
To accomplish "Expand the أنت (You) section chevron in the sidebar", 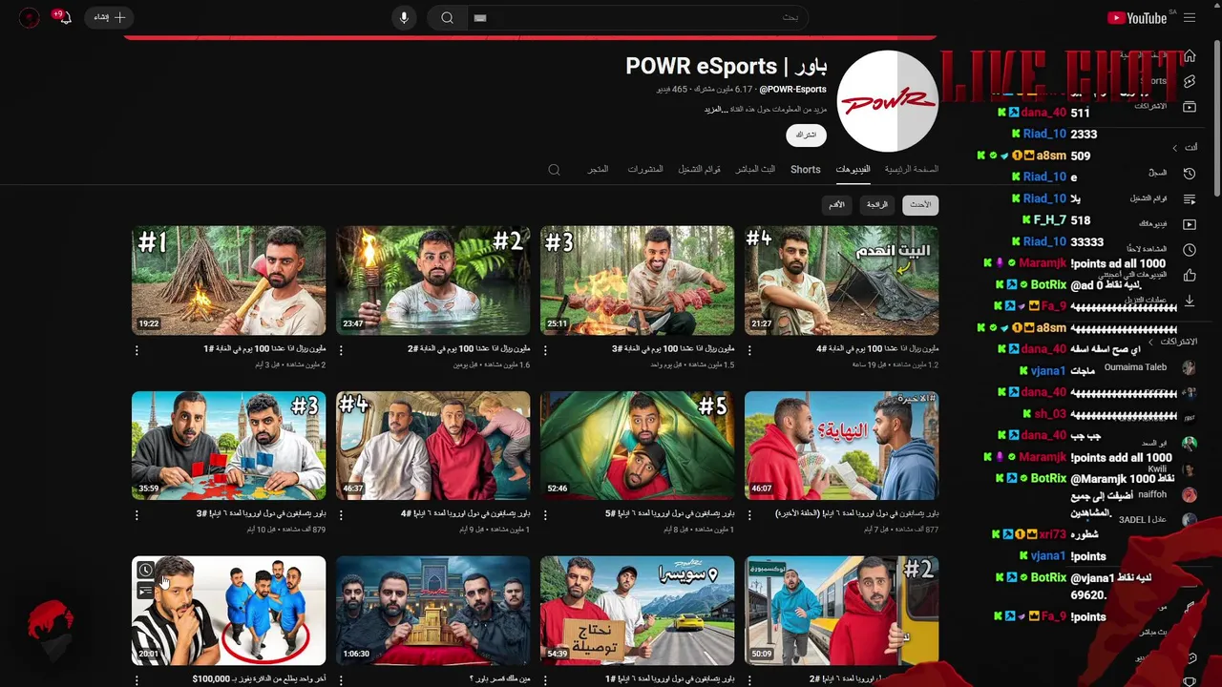I will coord(1175,148).
